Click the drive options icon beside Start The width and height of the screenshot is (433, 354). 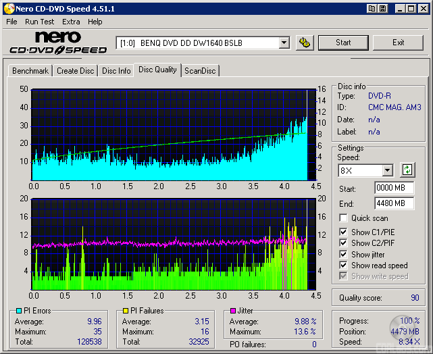tap(305, 43)
